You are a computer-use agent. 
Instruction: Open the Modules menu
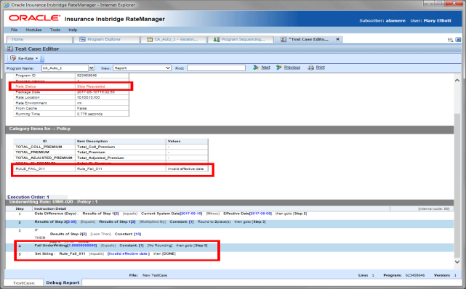(x=33, y=30)
